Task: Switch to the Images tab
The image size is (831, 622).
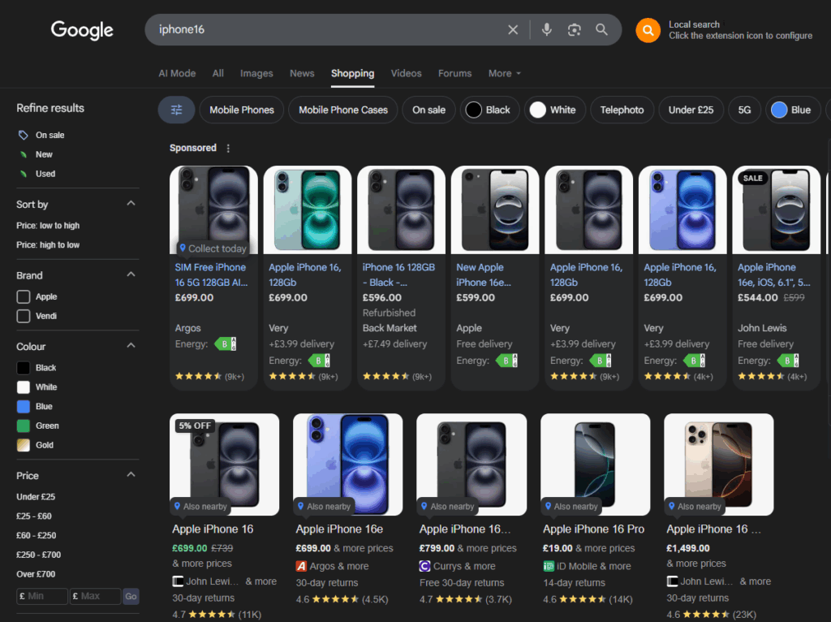Action: click(256, 74)
